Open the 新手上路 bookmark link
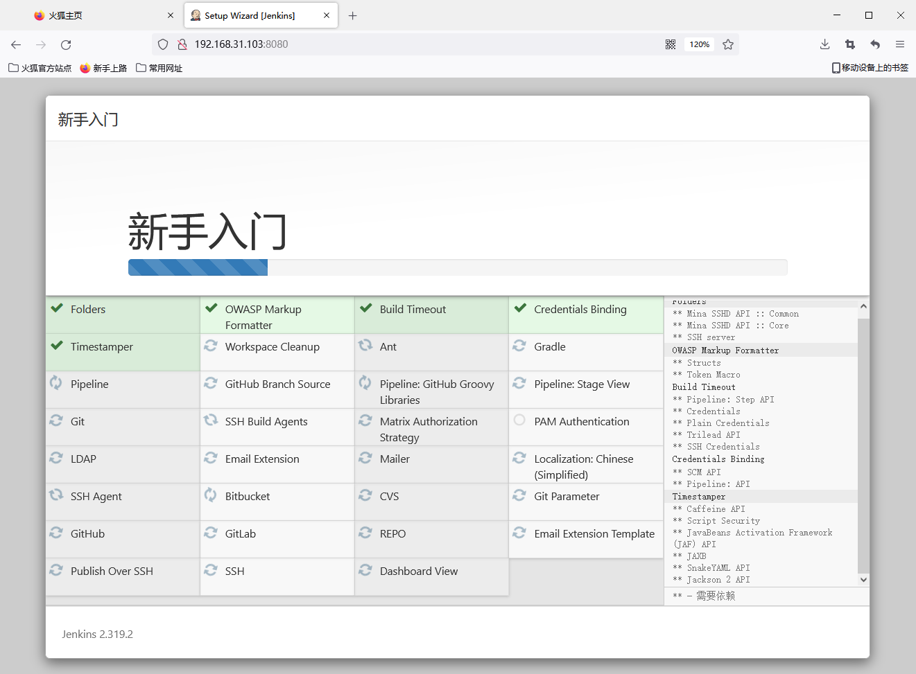Screen dimensions: 916x674 tap(103, 68)
